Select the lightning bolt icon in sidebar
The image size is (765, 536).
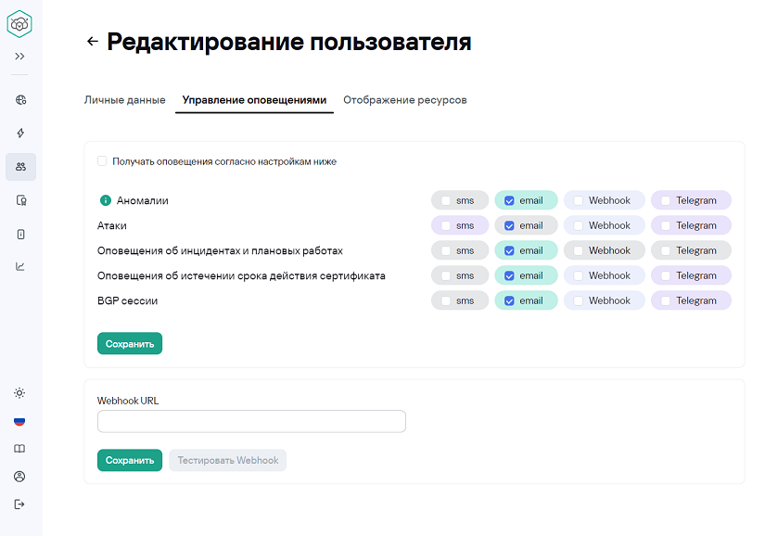(19, 133)
